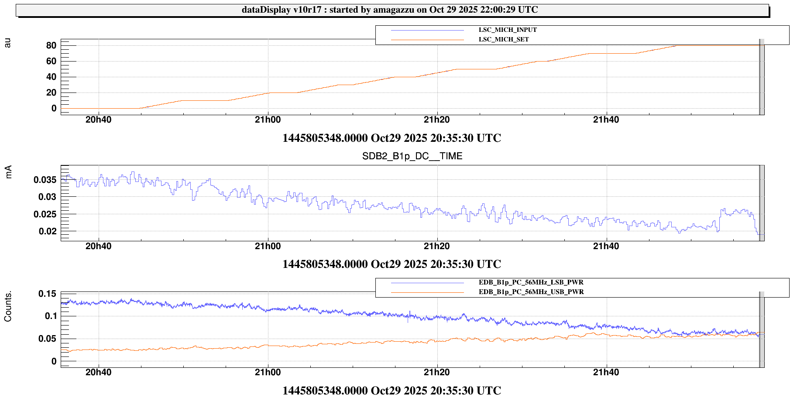
Task: Click the GPS timestamp caption under top plot
Action: [x=392, y=138]
